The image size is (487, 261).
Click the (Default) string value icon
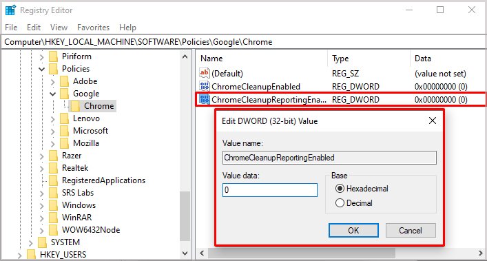205,73
